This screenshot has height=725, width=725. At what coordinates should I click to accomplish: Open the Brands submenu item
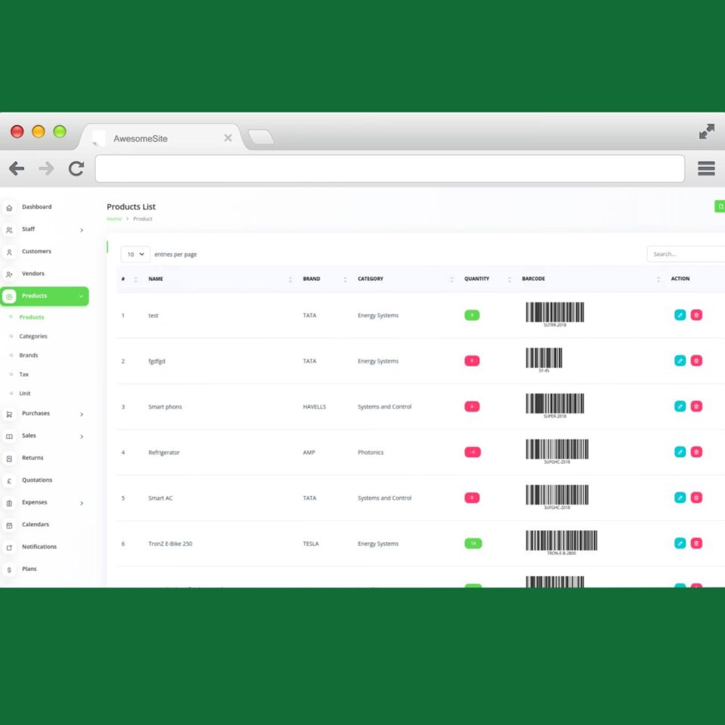click(29, 355)
